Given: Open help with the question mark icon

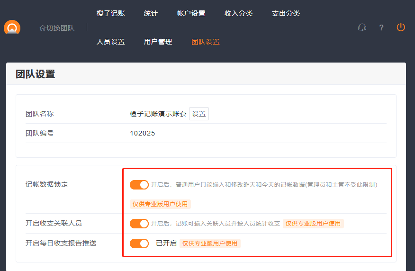Looking at the screenshot, I should [381, 27].
